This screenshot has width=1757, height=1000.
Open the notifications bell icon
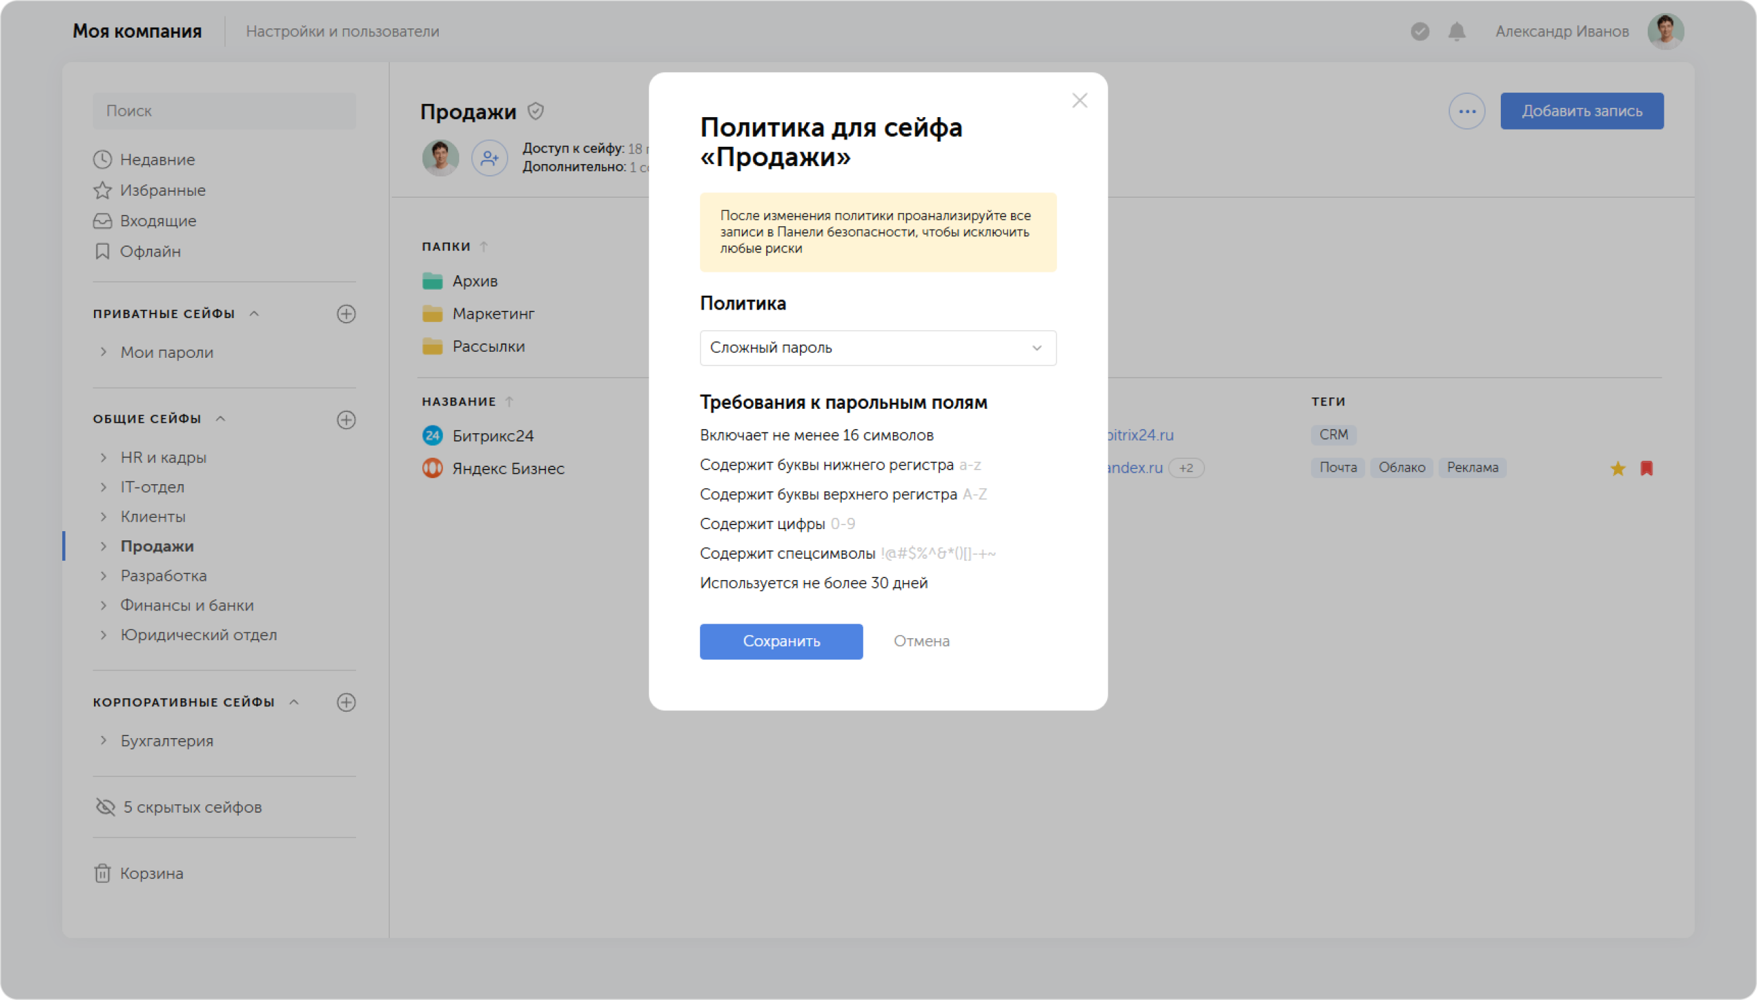pos(1457,32)
